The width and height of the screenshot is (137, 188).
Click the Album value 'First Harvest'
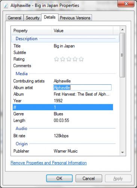(x=82, y=94)
